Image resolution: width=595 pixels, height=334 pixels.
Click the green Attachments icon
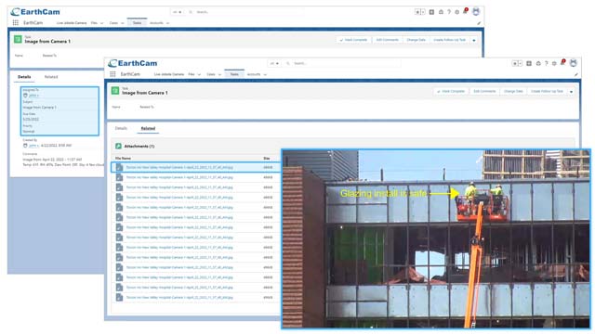pyautogui.click(x=118, y=146)
